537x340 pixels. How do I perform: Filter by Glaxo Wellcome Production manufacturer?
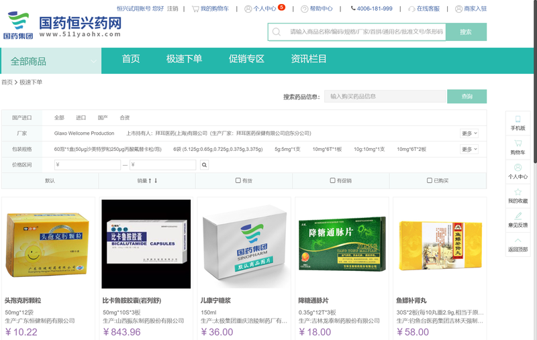[x=85, y=133]
